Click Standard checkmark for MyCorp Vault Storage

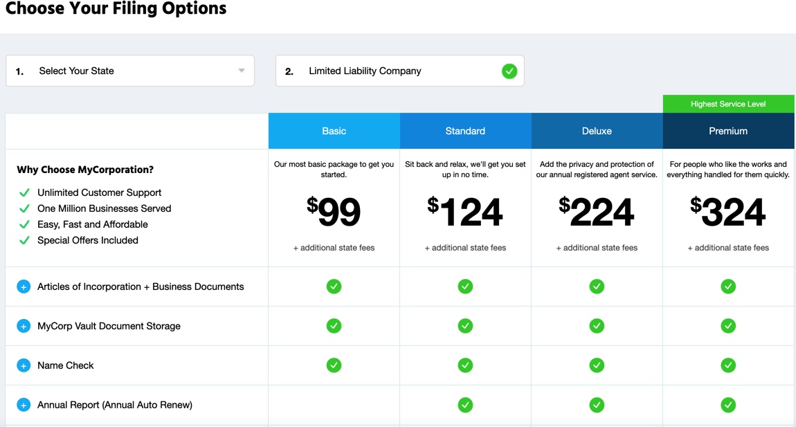click(466, 326)
